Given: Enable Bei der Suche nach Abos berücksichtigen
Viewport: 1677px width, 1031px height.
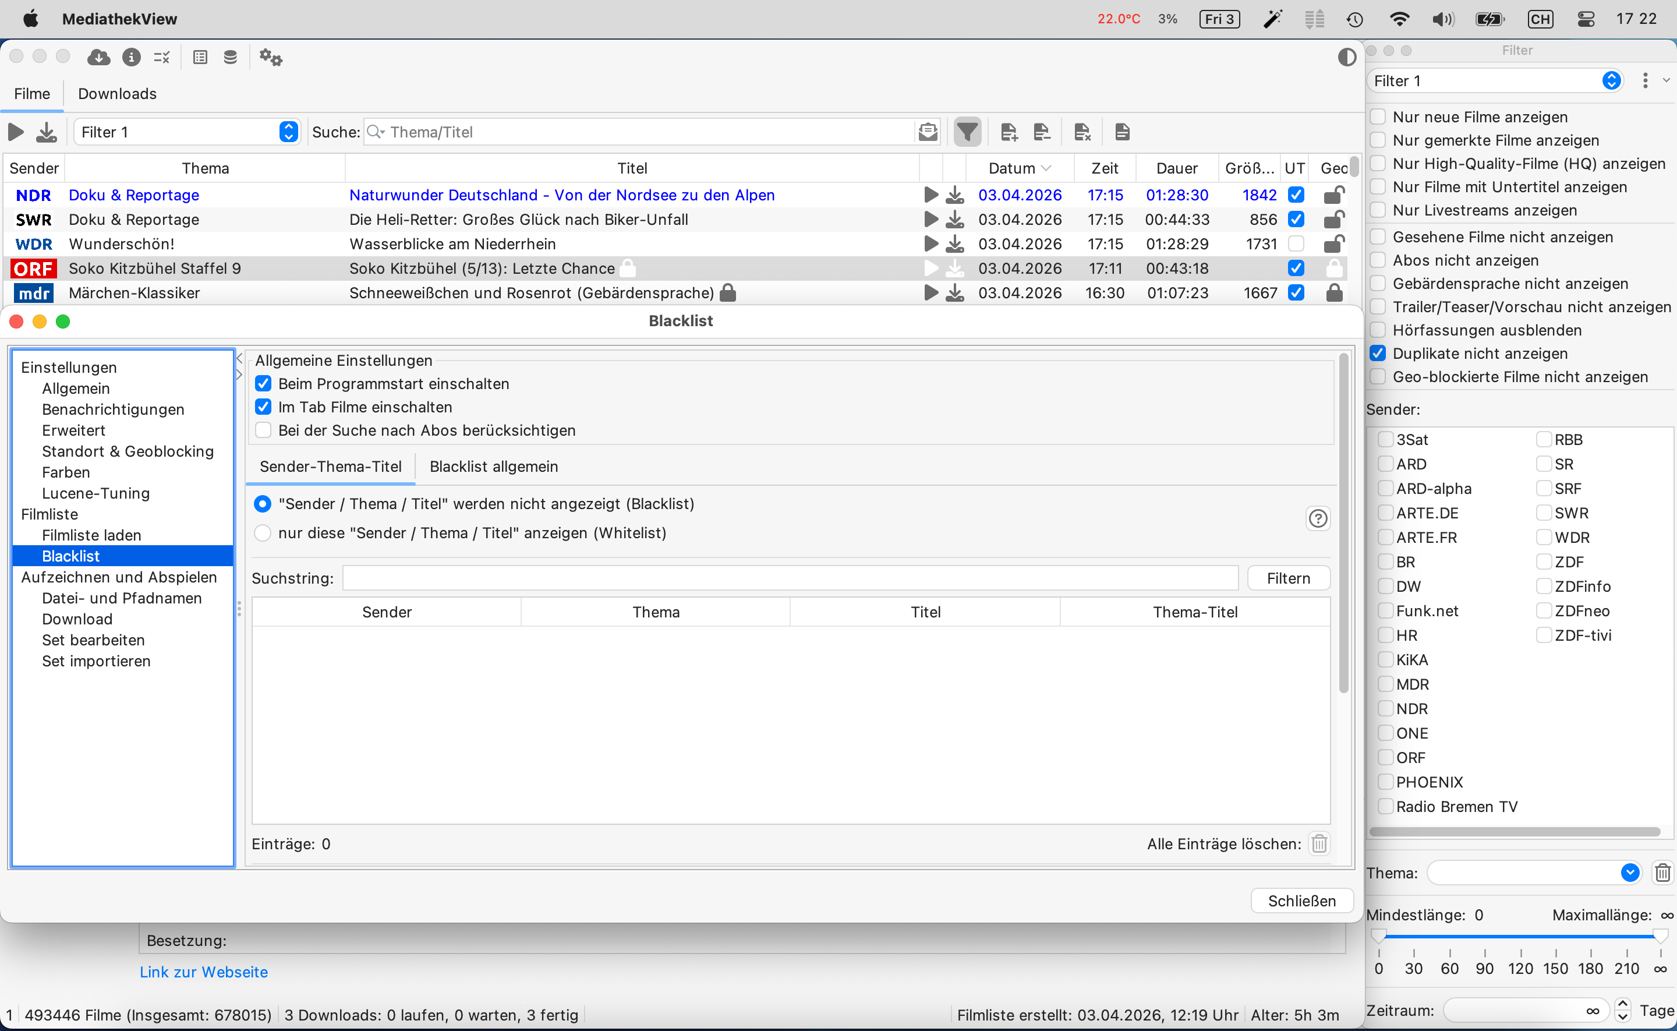Looking at the screenshot, I should 263,430.
